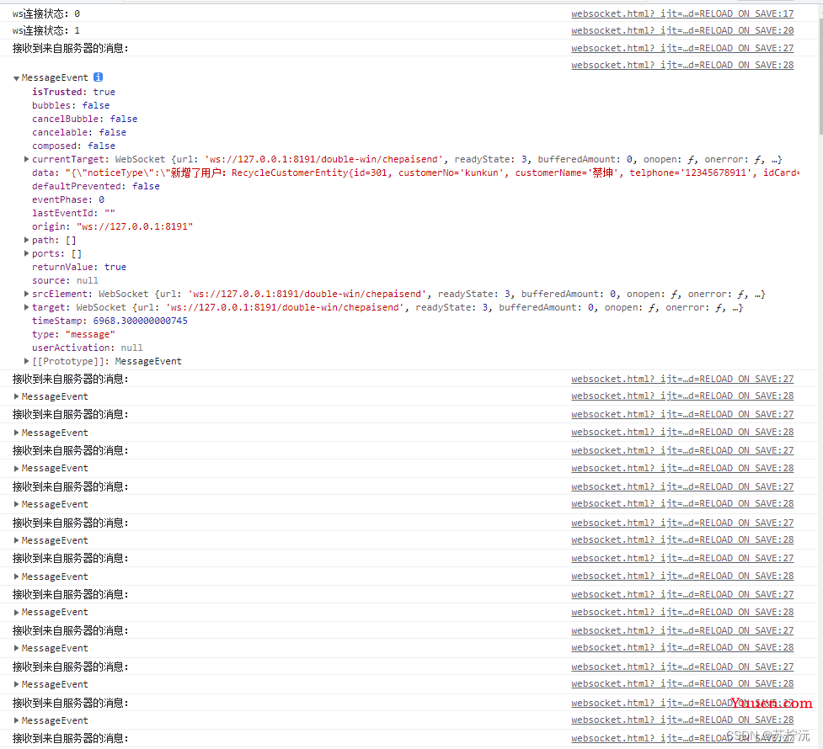
Task: Collapse the expanded MessageEvent object
Action: 16,78
